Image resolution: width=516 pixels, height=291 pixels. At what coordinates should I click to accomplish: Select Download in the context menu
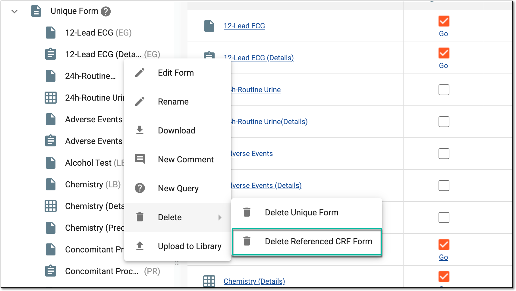click(178, 131)
